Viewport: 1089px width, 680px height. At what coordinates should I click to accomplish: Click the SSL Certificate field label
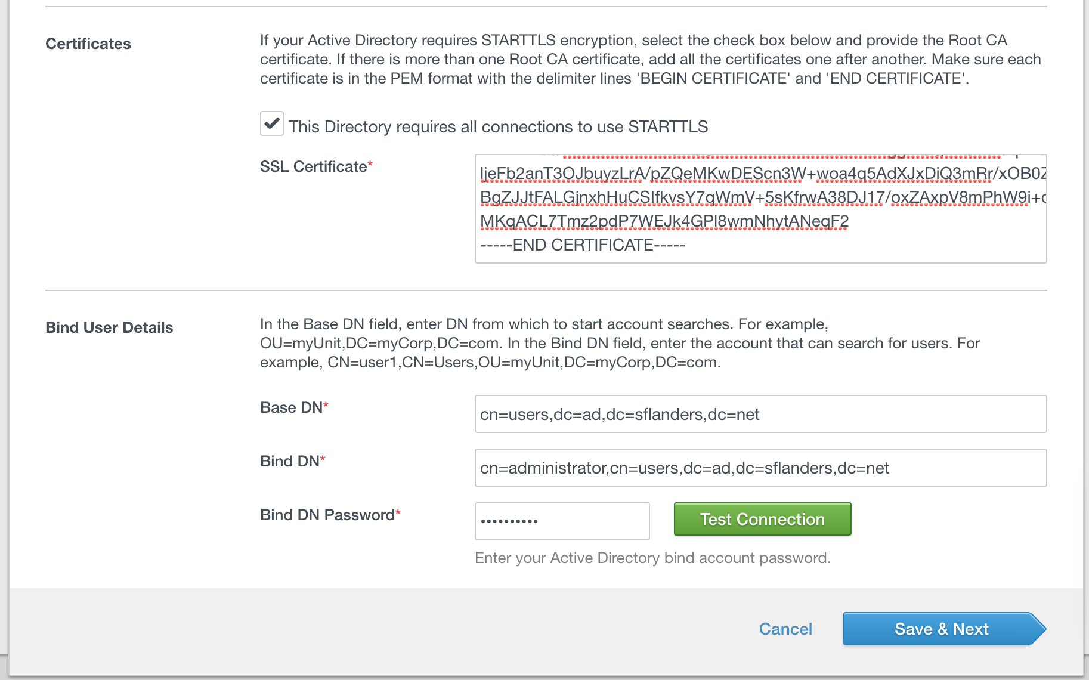pos(314,167)
